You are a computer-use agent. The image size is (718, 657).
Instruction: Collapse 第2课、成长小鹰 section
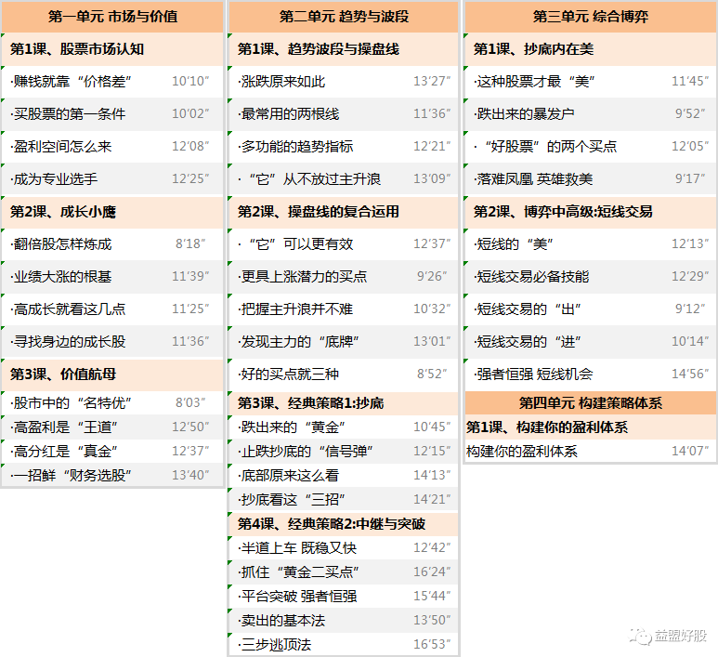pyautogui.click(x=63, y=212)
